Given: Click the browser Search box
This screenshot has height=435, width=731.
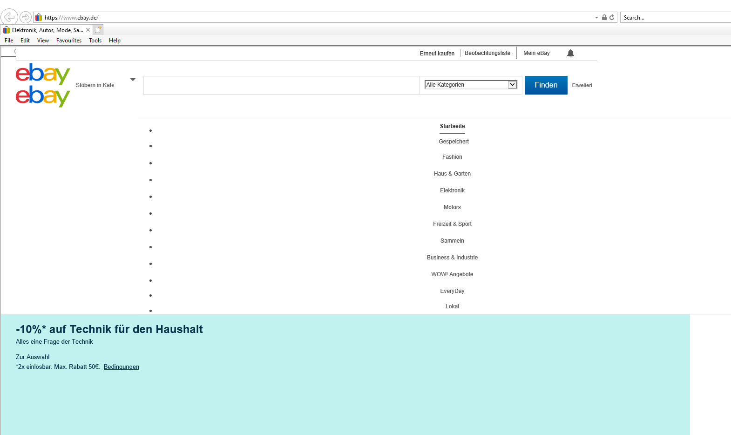Looking at the screenshot, I should pos(676,17).
